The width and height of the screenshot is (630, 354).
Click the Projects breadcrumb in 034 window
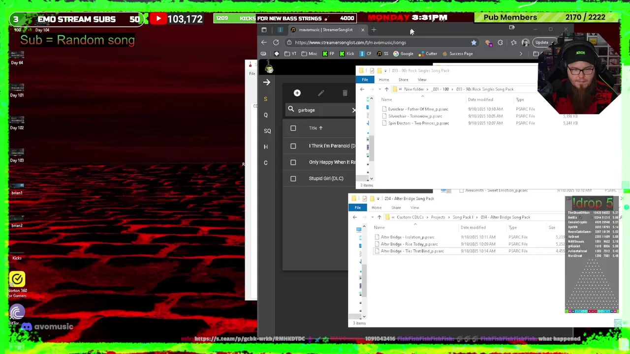pos(438,217)
